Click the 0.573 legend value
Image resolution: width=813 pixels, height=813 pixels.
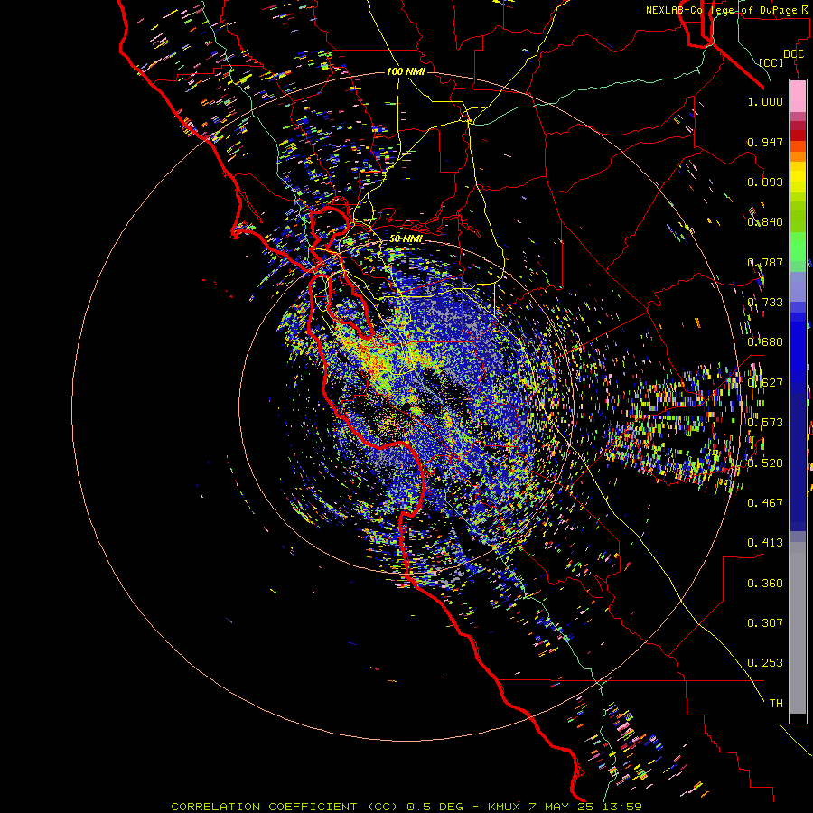click(x=765, y=423)
